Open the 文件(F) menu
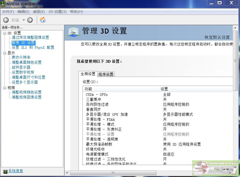 [8, 12]
